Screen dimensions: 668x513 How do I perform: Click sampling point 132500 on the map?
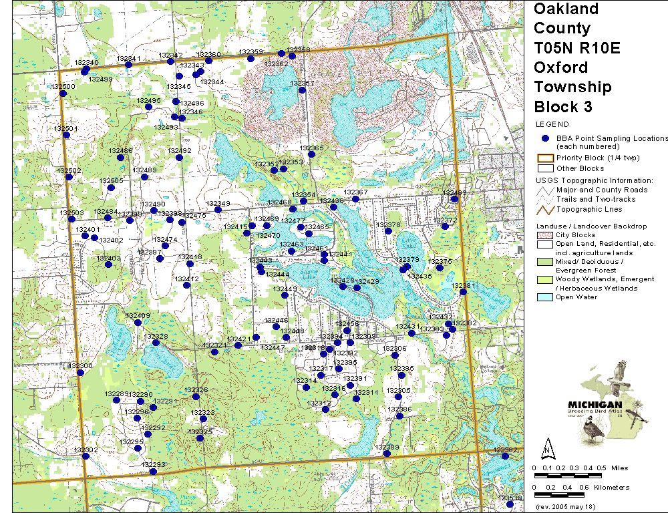click(63, 94)
